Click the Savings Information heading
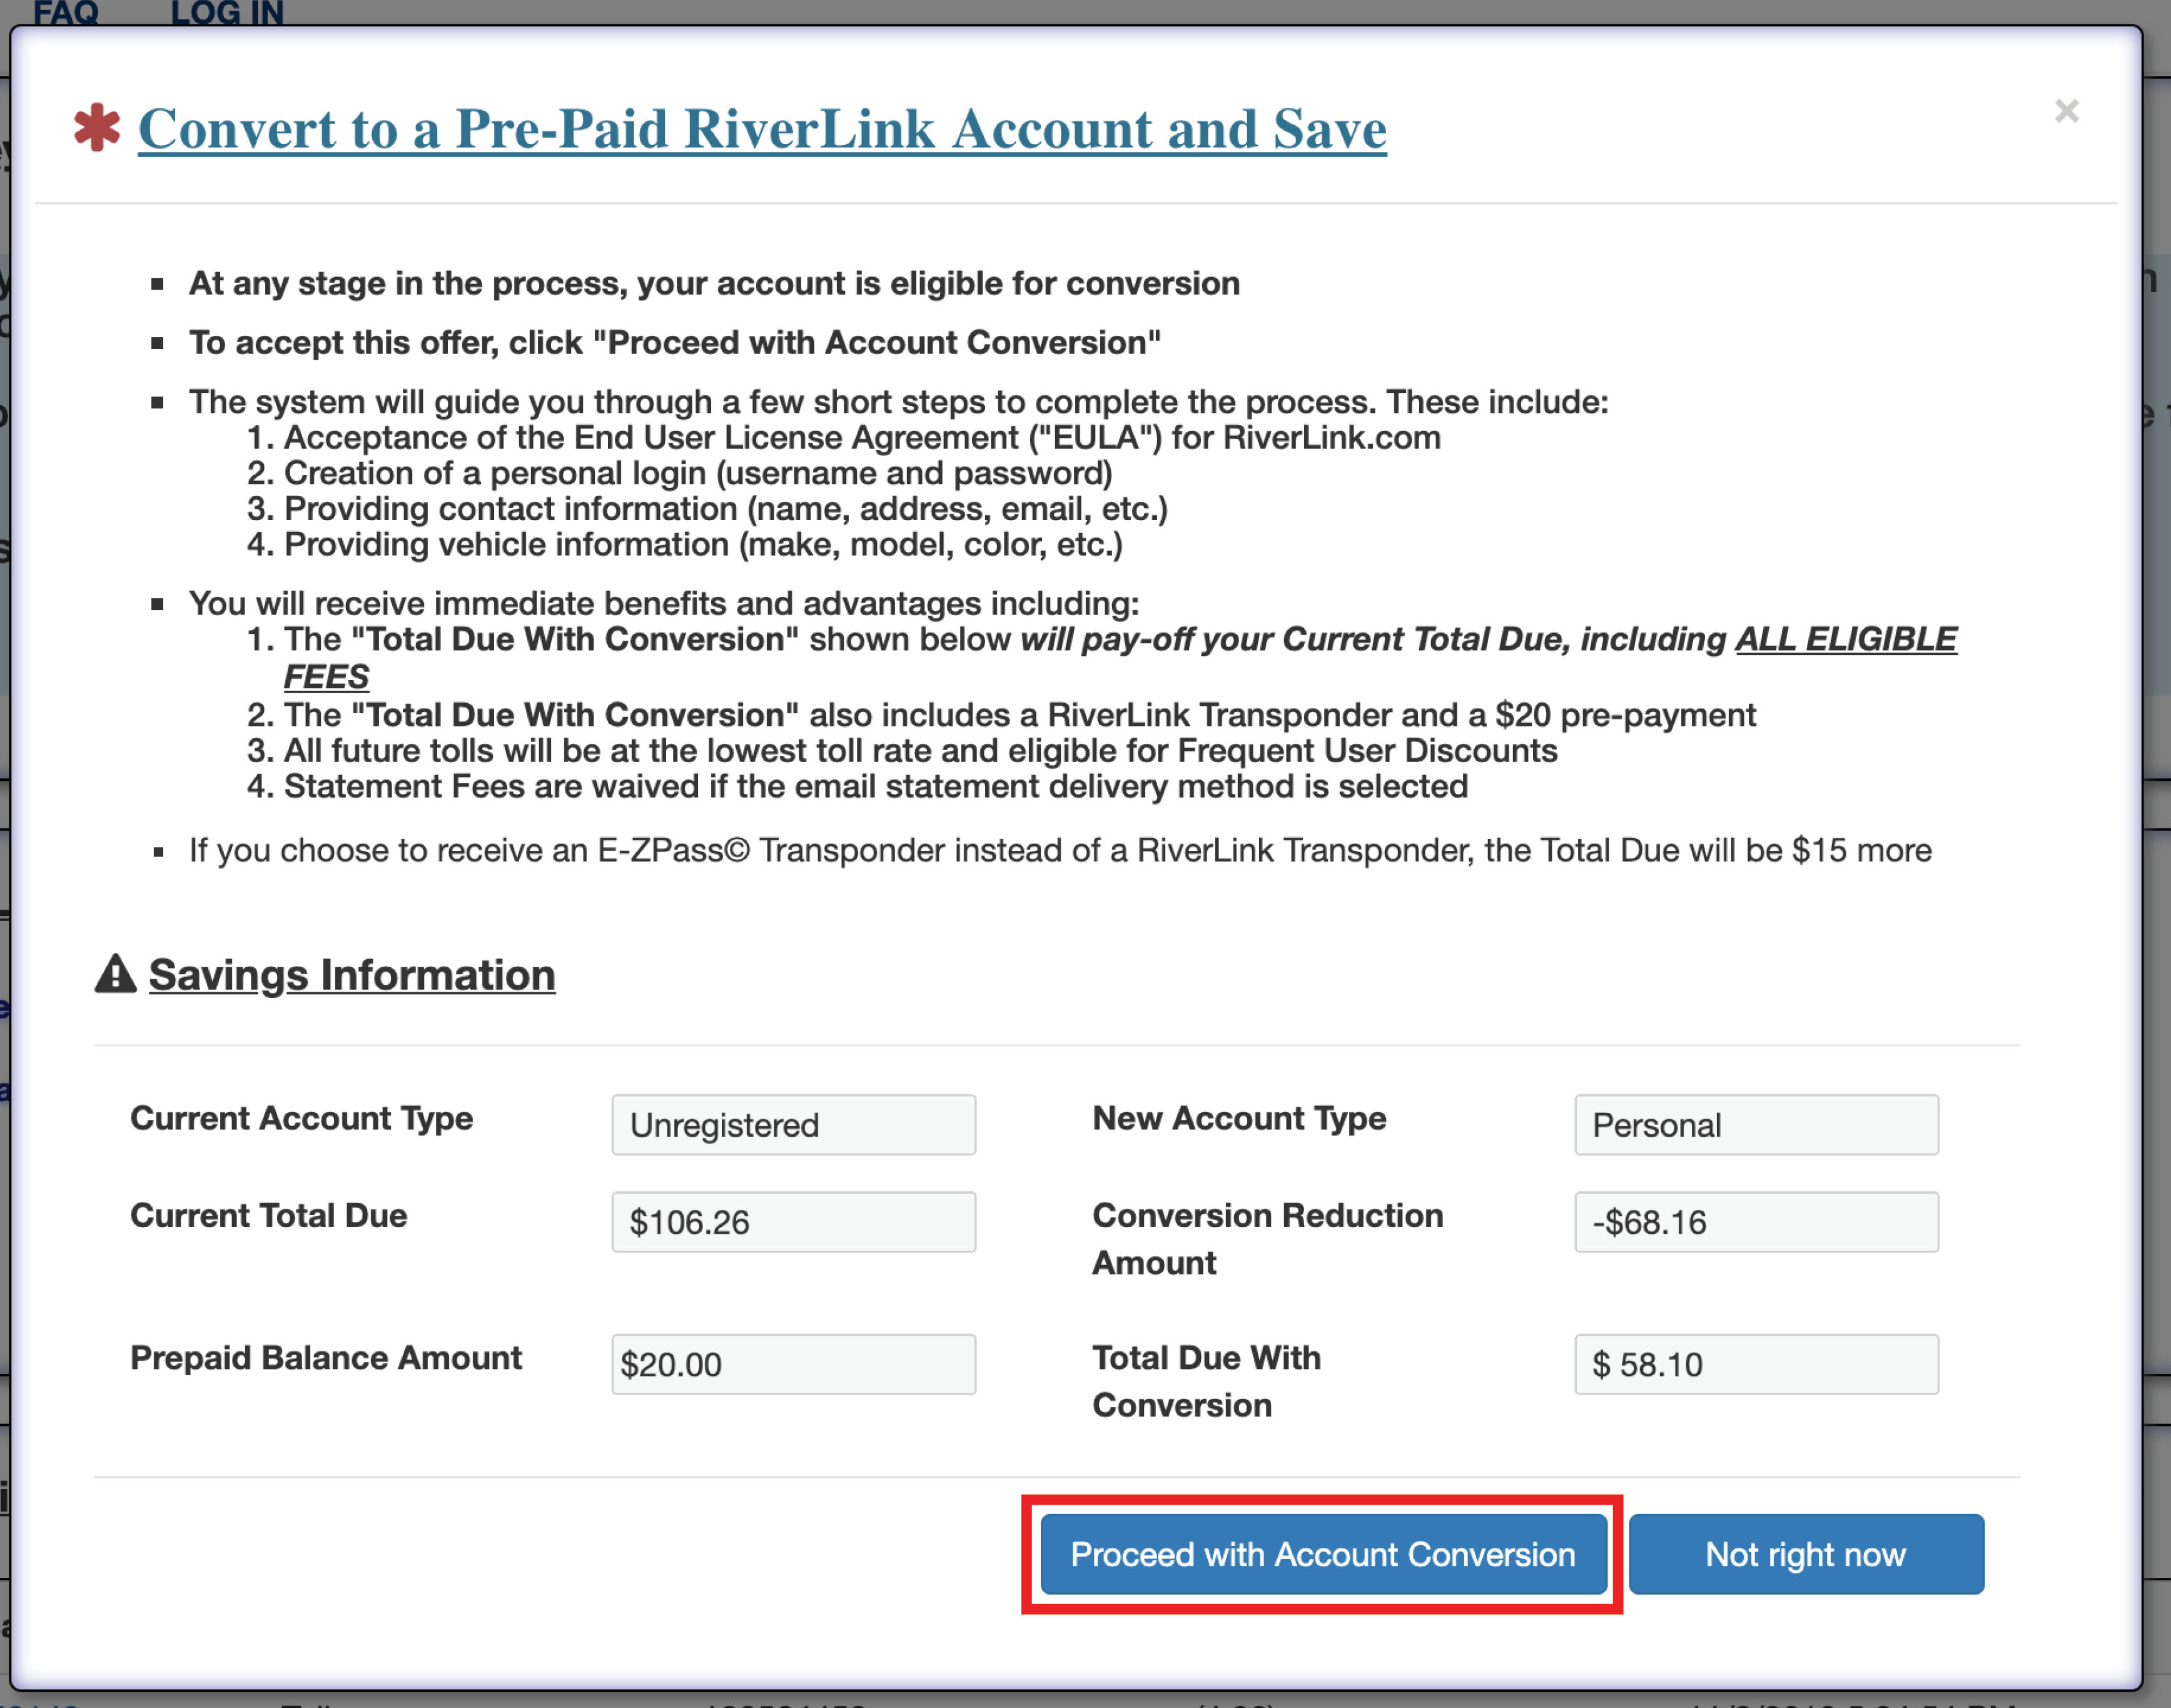This screenshot has height=1708, width=2171. click(352, 975)
